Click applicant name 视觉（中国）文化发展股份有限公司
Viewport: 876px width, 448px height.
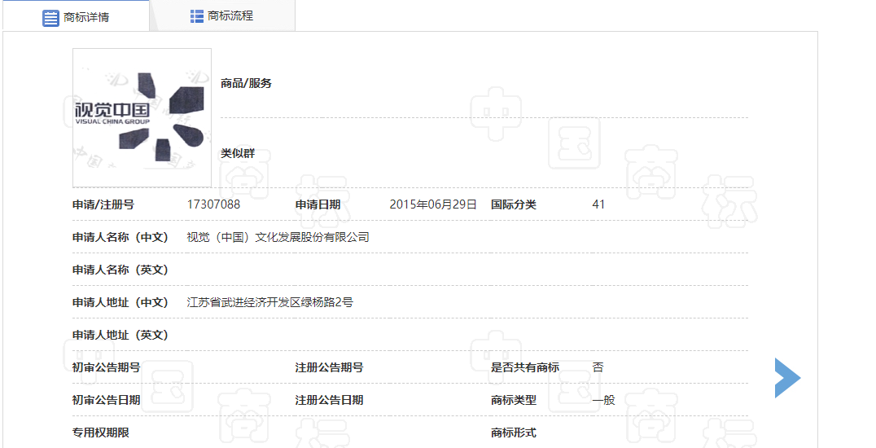[278, 237]
